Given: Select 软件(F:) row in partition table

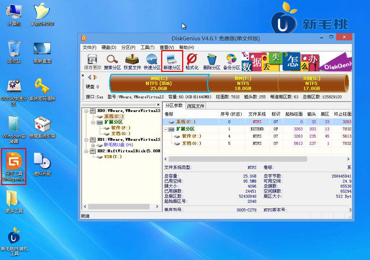Looking at the screenshot, I should point(257,136).
